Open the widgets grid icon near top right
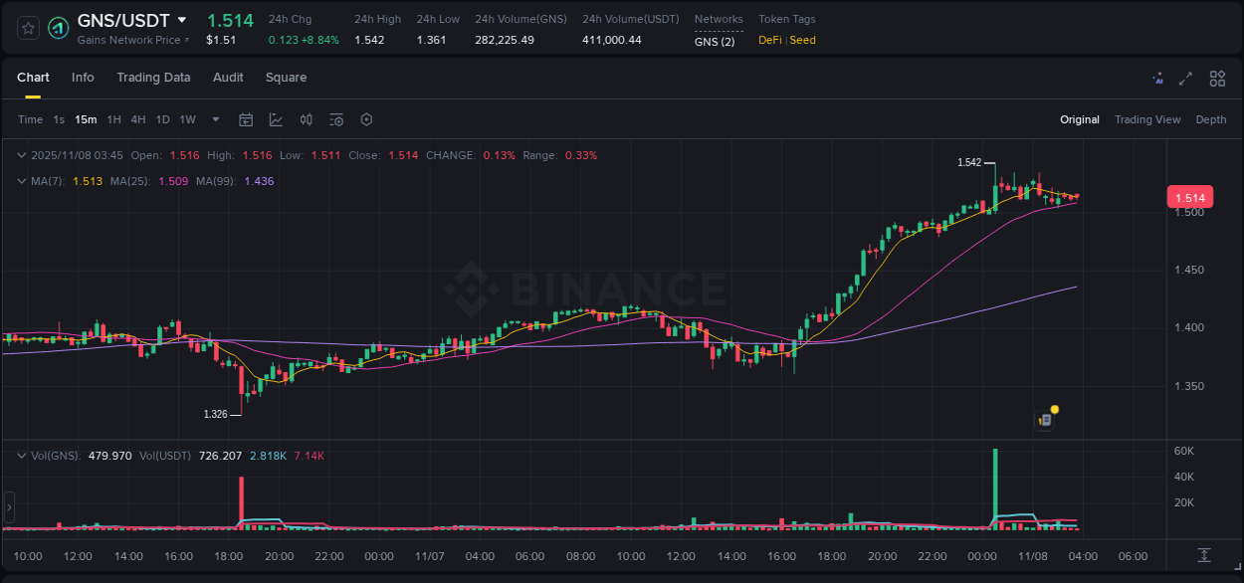This screenshot has width=1244, height=583. pyautogui.click(x=1217, y=78)
